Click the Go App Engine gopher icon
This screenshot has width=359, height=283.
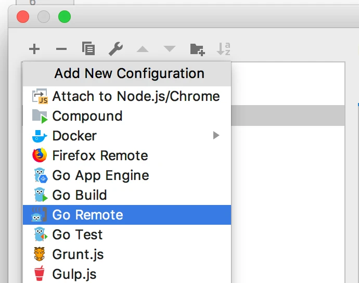pyautogui.click(x=41, y=175)
